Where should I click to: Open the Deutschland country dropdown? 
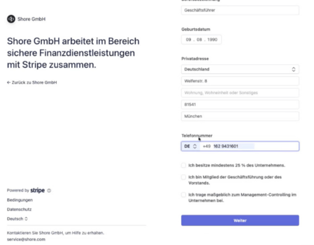[240, 69]
